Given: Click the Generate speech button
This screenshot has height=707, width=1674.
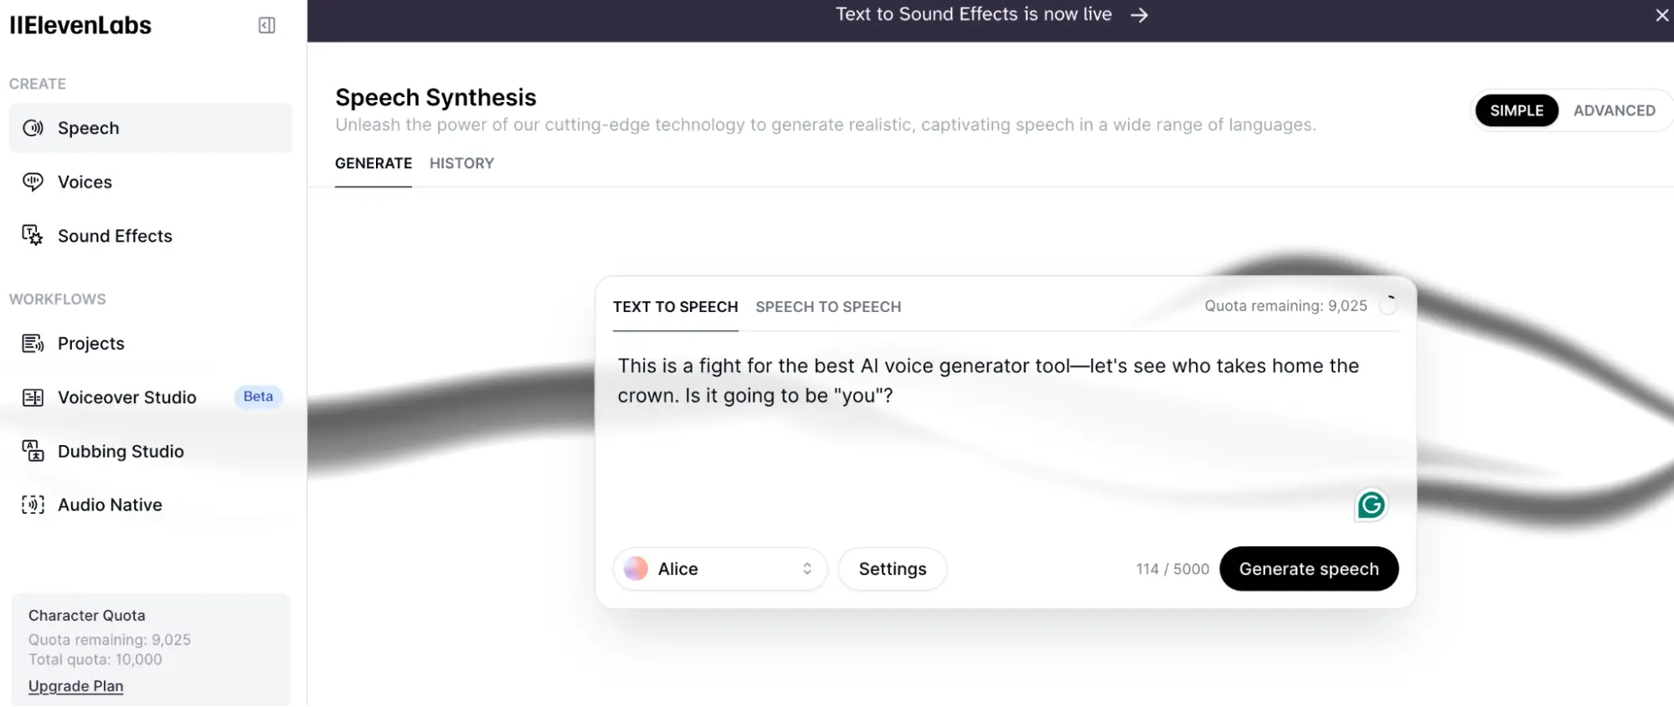Looking at the screenshot, I should (x=1309, y=569).
